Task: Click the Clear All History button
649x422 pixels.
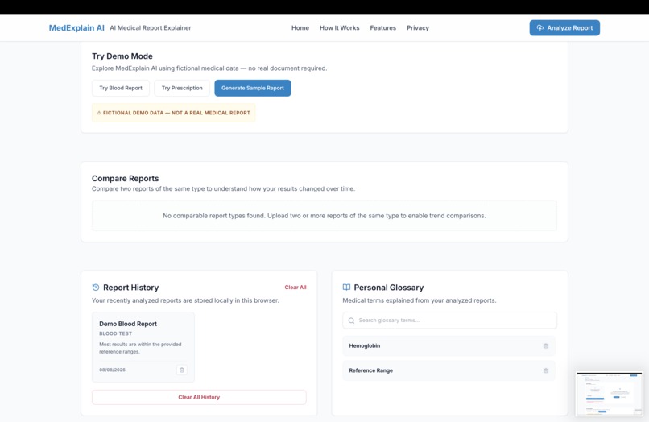Action: pos(199,397)
